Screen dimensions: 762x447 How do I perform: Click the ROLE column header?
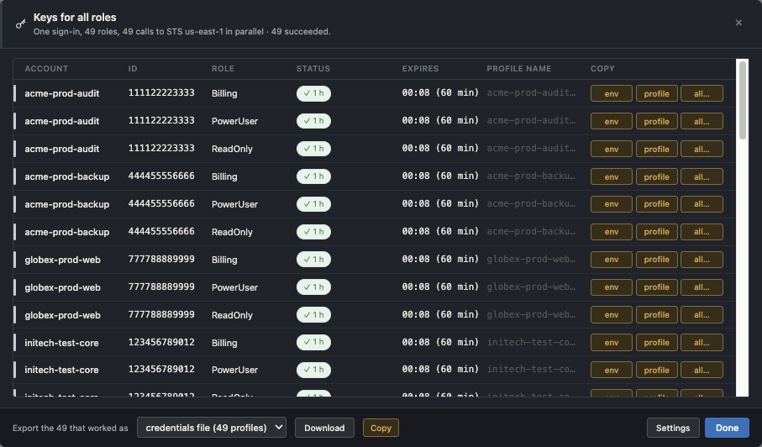[223, 69]
